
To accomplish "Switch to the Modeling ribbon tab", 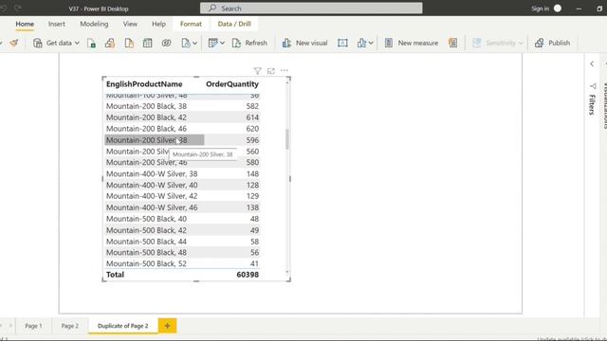I will tap(94, 24).
